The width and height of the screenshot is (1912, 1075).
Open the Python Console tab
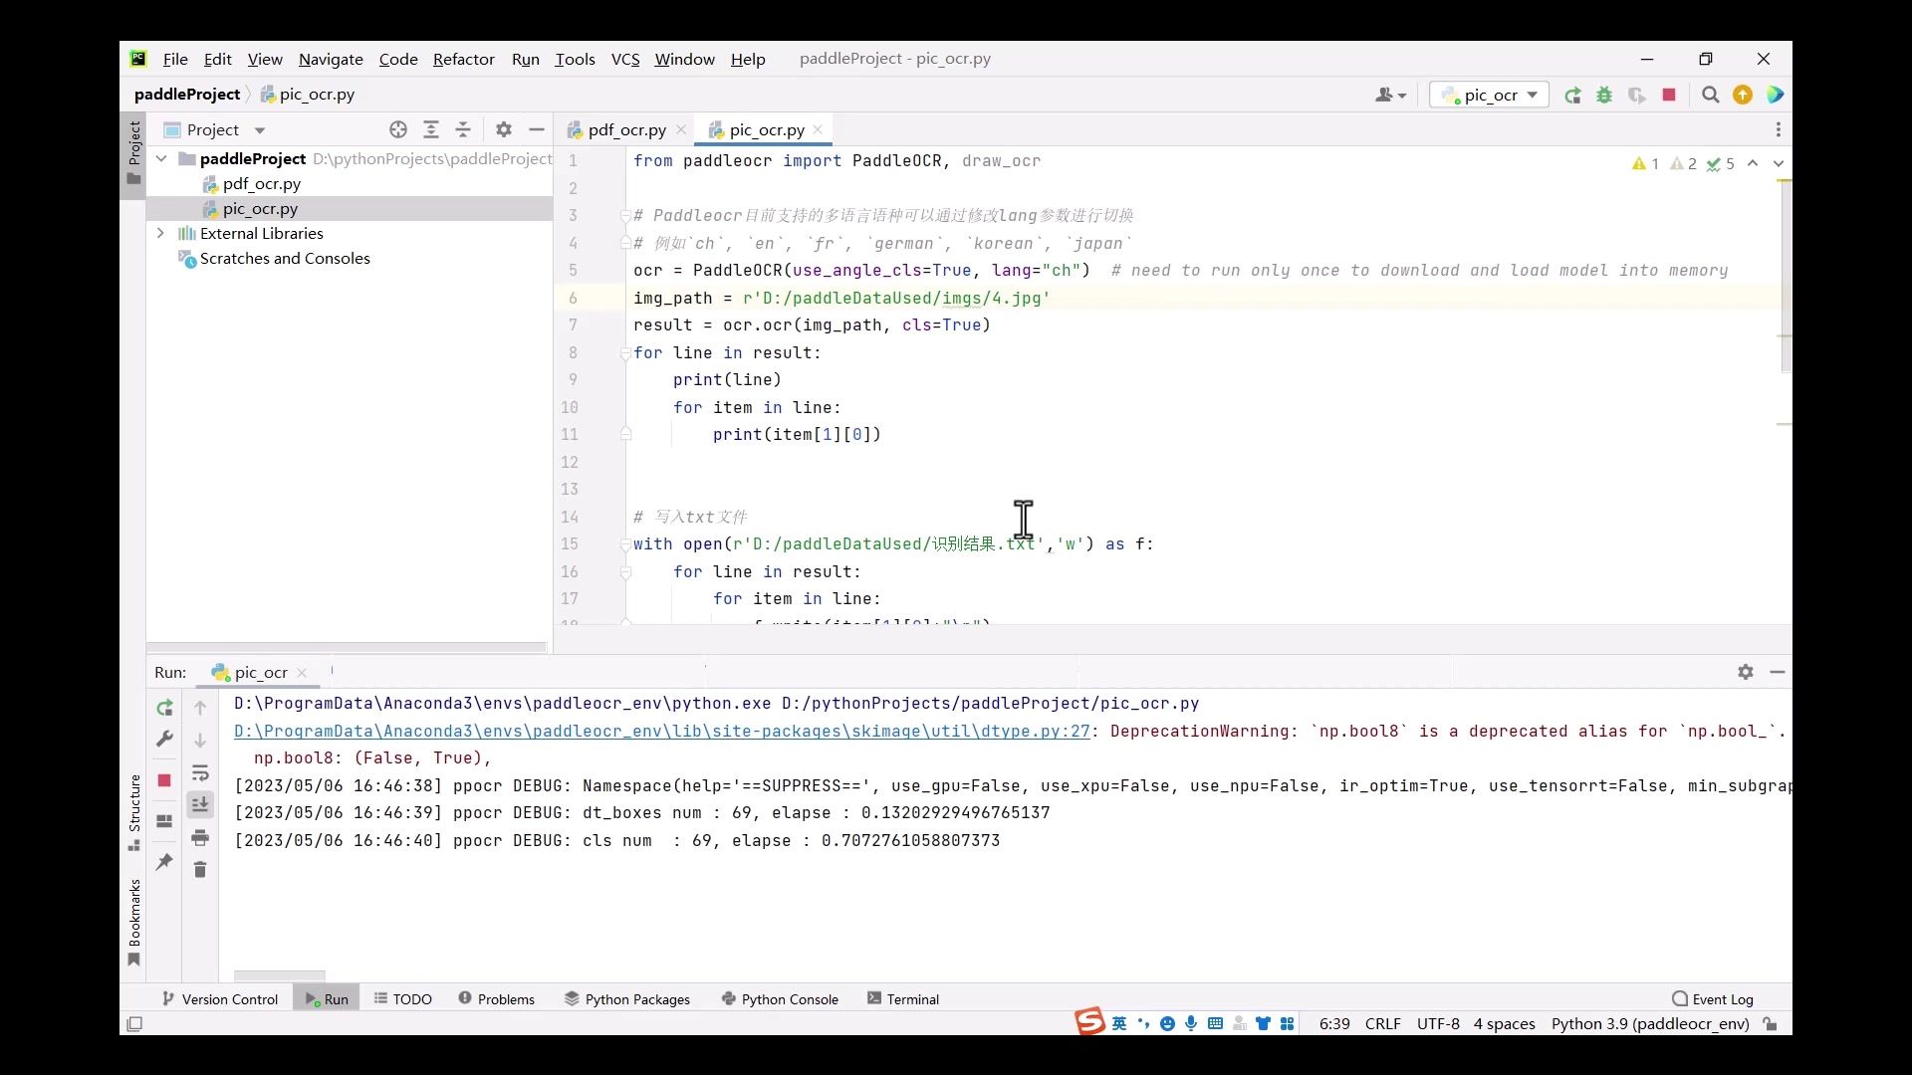point(780,1000)
